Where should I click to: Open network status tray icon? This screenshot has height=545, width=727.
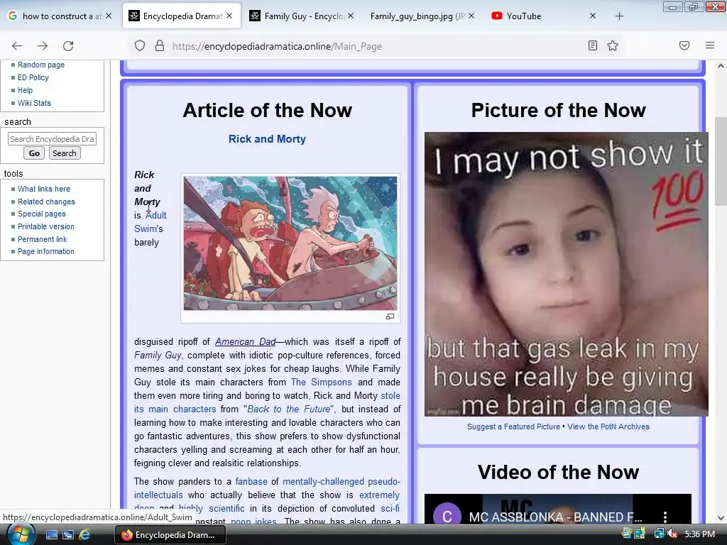pyautogui.click(x=659, y=534)
